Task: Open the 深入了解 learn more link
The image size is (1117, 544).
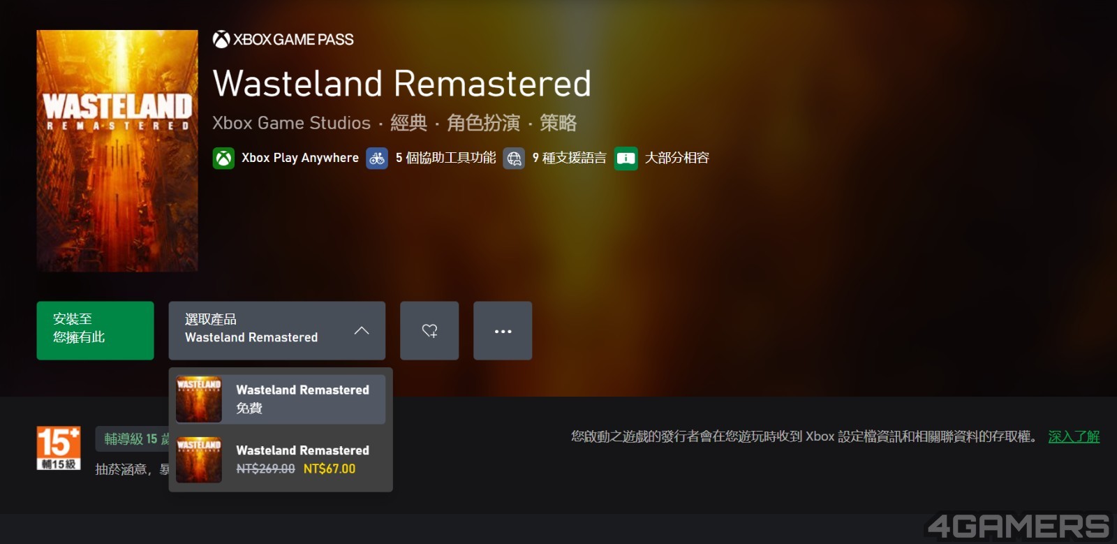Action: (1074, 437)
